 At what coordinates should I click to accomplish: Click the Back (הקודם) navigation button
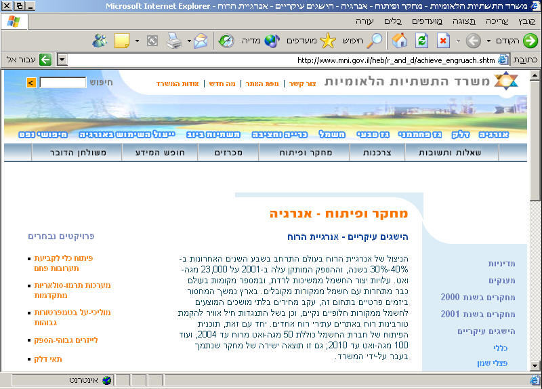[x=520, y=41]
